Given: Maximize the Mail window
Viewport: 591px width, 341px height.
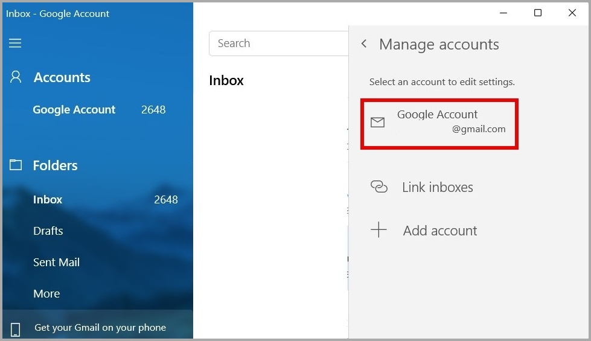Looking at the screenshot, I should [x=538, y=13].
